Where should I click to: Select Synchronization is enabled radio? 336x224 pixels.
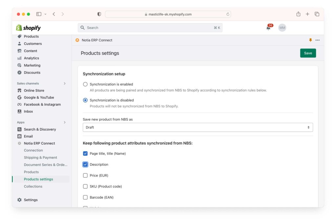click(85, 84)
